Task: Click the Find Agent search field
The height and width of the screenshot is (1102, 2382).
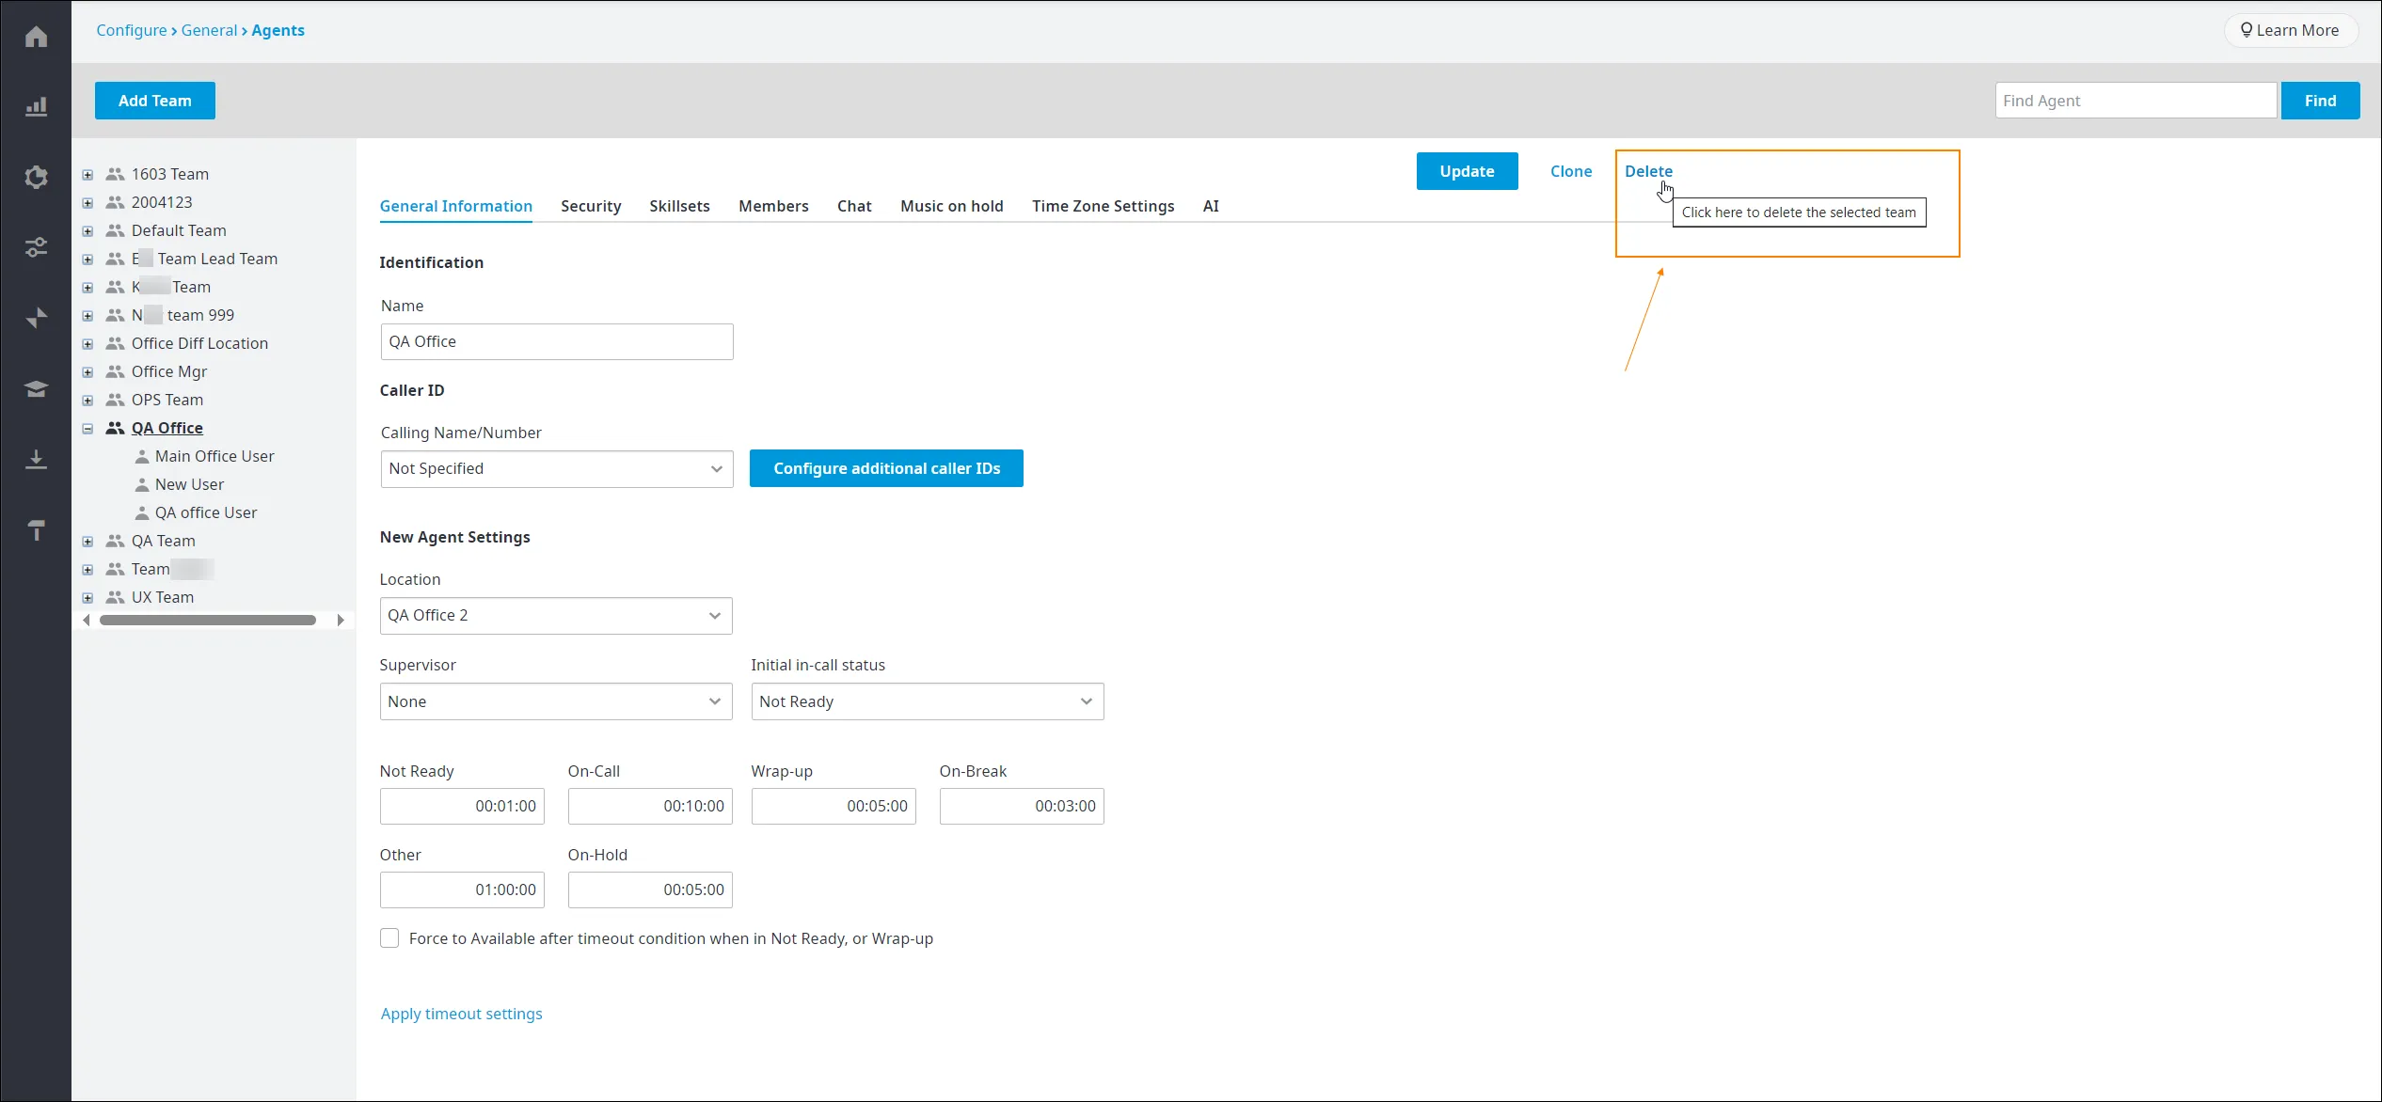Action: pos(2136,101)
